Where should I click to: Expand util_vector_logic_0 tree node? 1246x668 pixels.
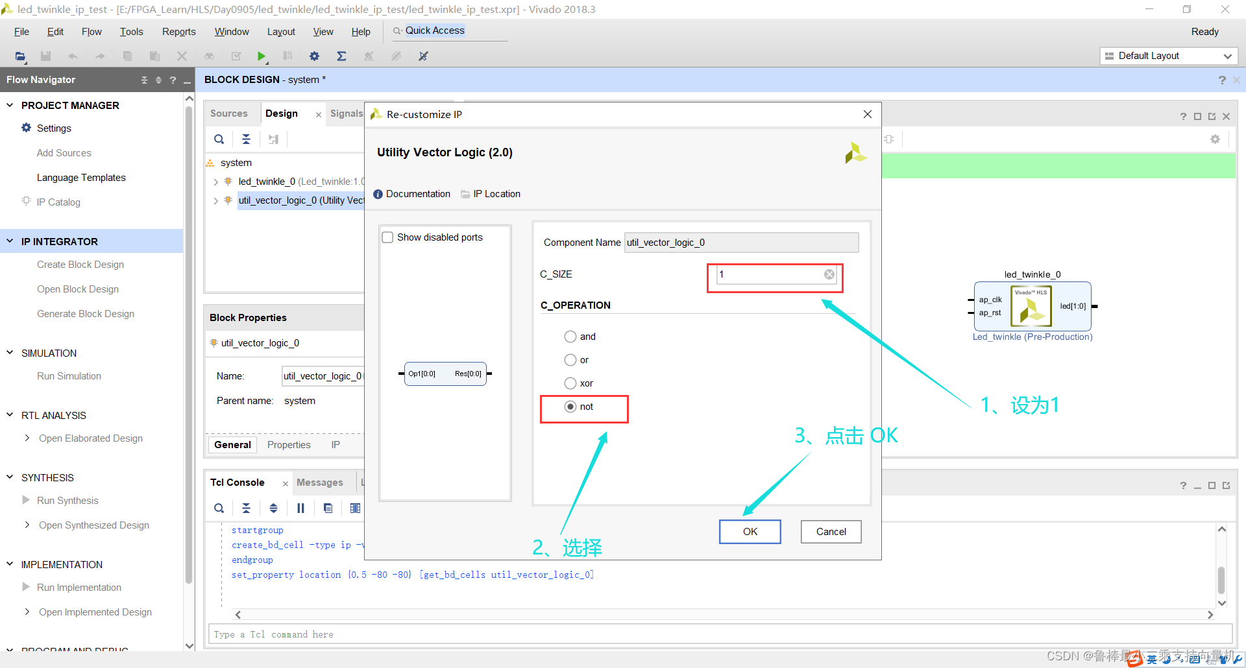click(215, 201)
